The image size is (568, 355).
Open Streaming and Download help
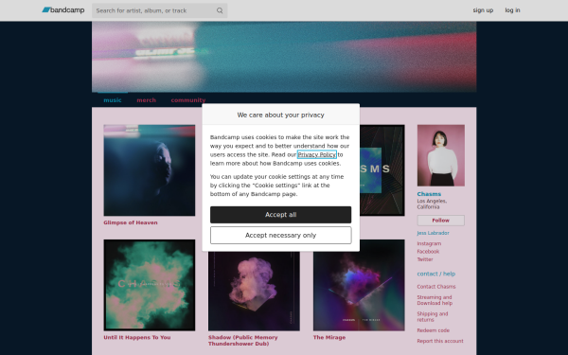click(x=435, y=300)
